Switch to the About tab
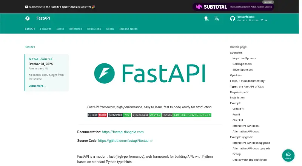This screenshot has height=166, width=302. (110, 29)
